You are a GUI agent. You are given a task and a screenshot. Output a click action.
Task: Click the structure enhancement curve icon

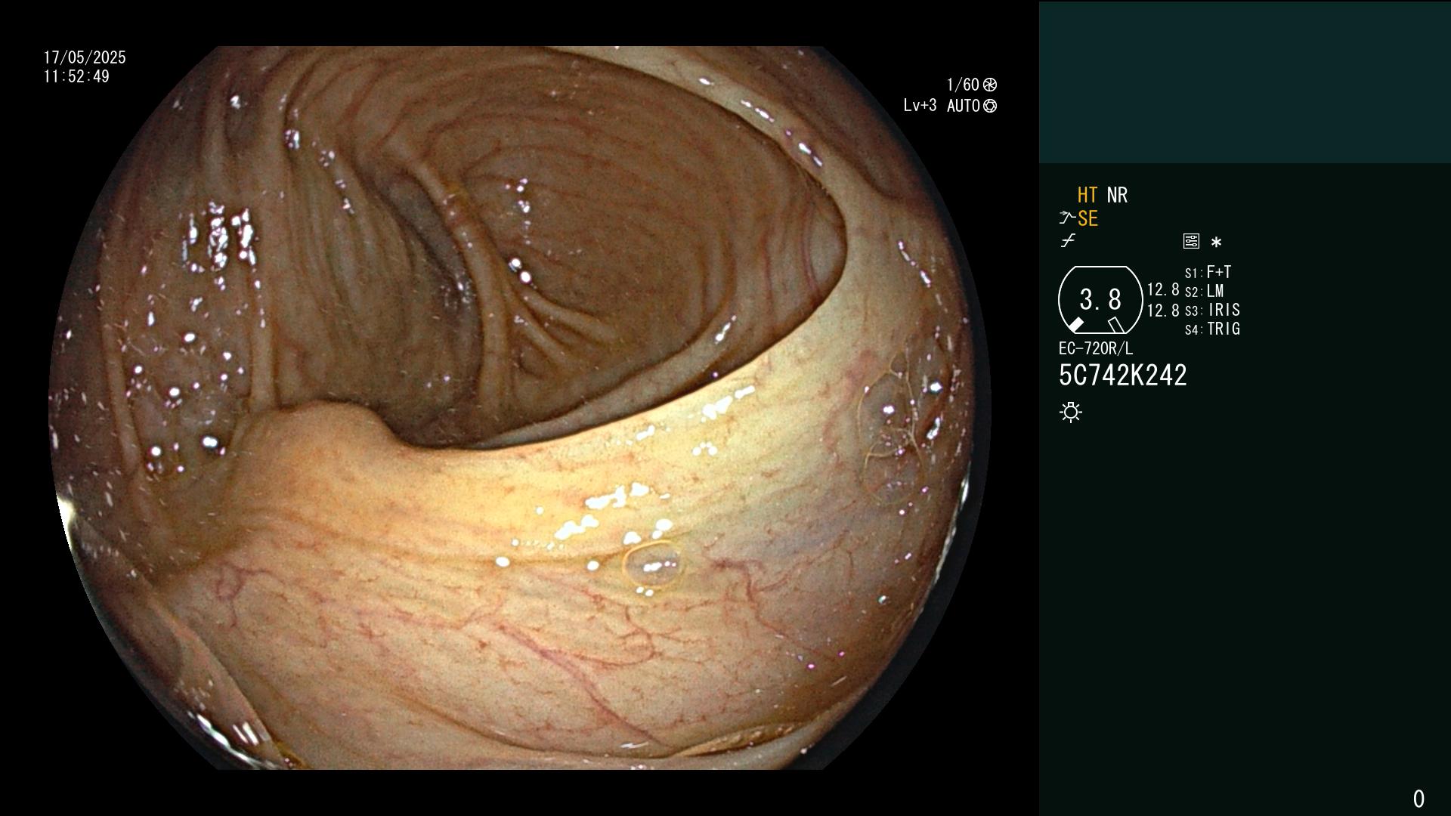click(1066, 218)
